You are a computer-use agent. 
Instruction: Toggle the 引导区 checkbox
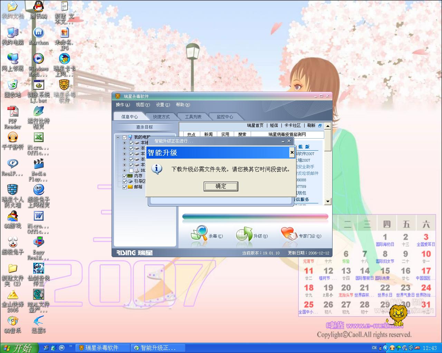(125, 181)
